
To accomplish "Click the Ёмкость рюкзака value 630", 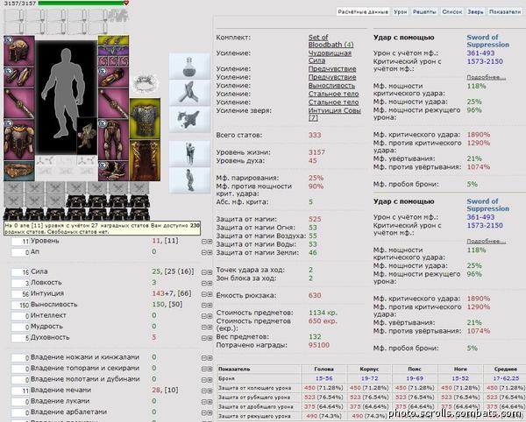I will (x=315, y=295).
